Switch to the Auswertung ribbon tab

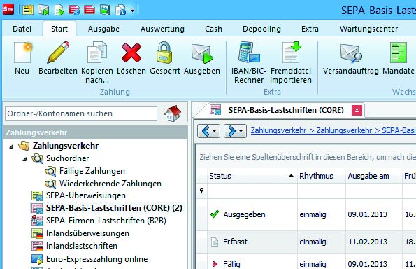tap(162, 29)
